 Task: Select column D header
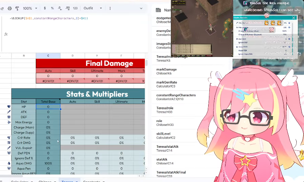tap(72, 56)
